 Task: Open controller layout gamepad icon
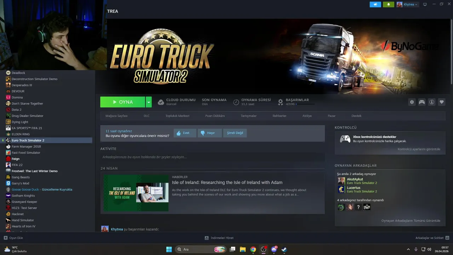coord(422,102)
